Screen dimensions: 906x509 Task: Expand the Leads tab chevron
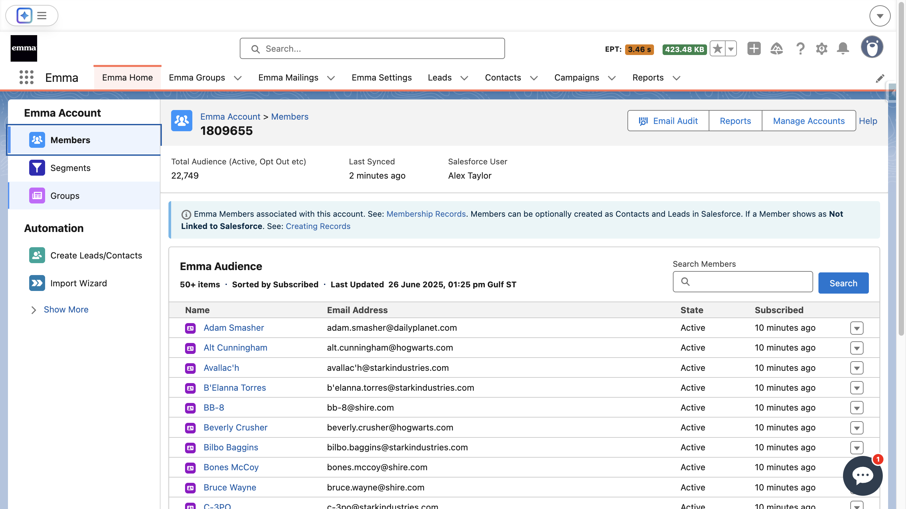tap(464, 78)
